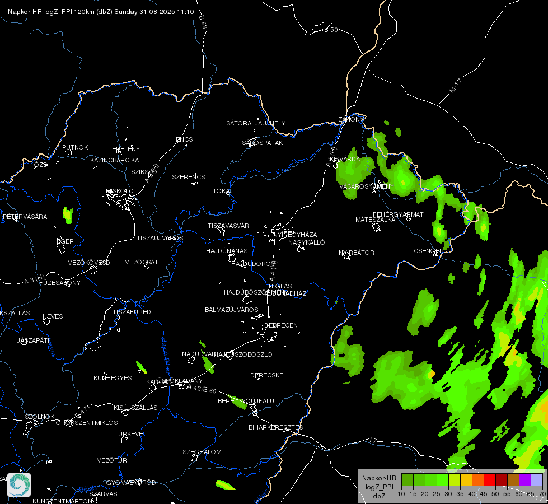
Task: Click the swirl logo icon in the corner
Action: (19, 484)
